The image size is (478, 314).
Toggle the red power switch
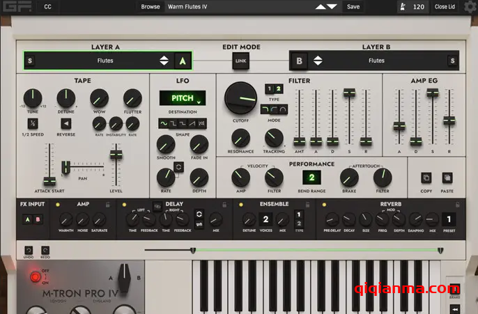pyautogui.click(x=34, y=277)
